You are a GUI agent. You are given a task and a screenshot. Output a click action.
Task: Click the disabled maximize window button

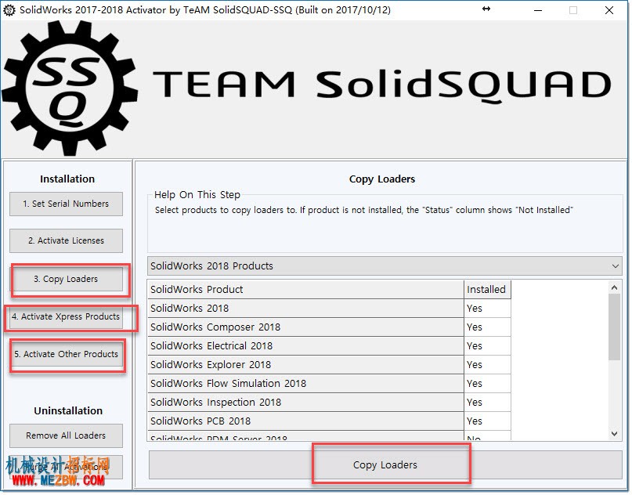573,10
